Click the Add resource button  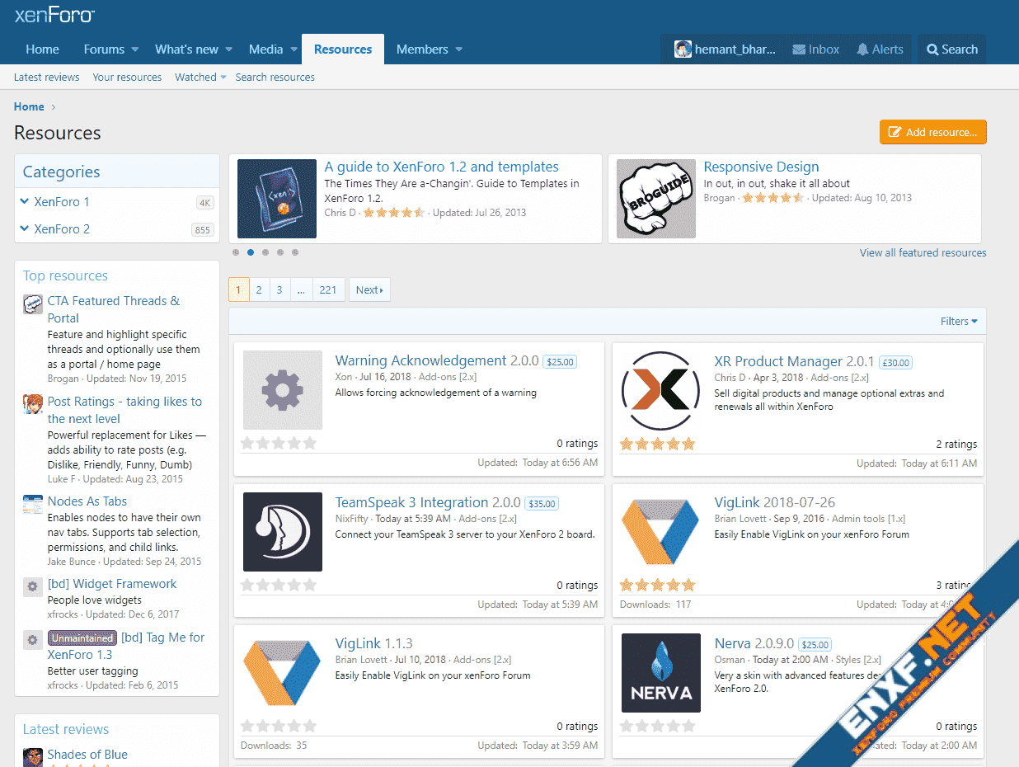click(932, 132)
